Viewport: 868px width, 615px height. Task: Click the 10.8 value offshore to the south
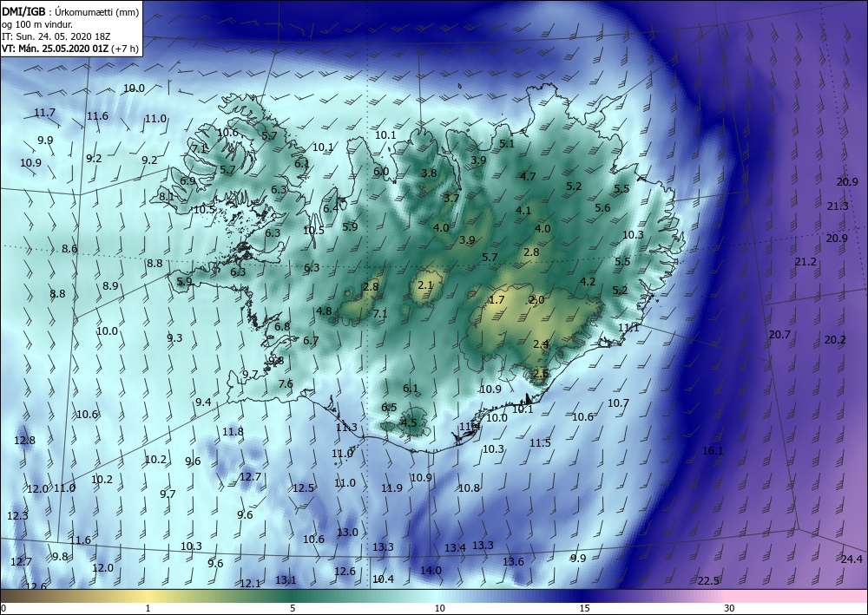pos(469,487)
